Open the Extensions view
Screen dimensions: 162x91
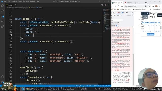(x=2, y=27)
